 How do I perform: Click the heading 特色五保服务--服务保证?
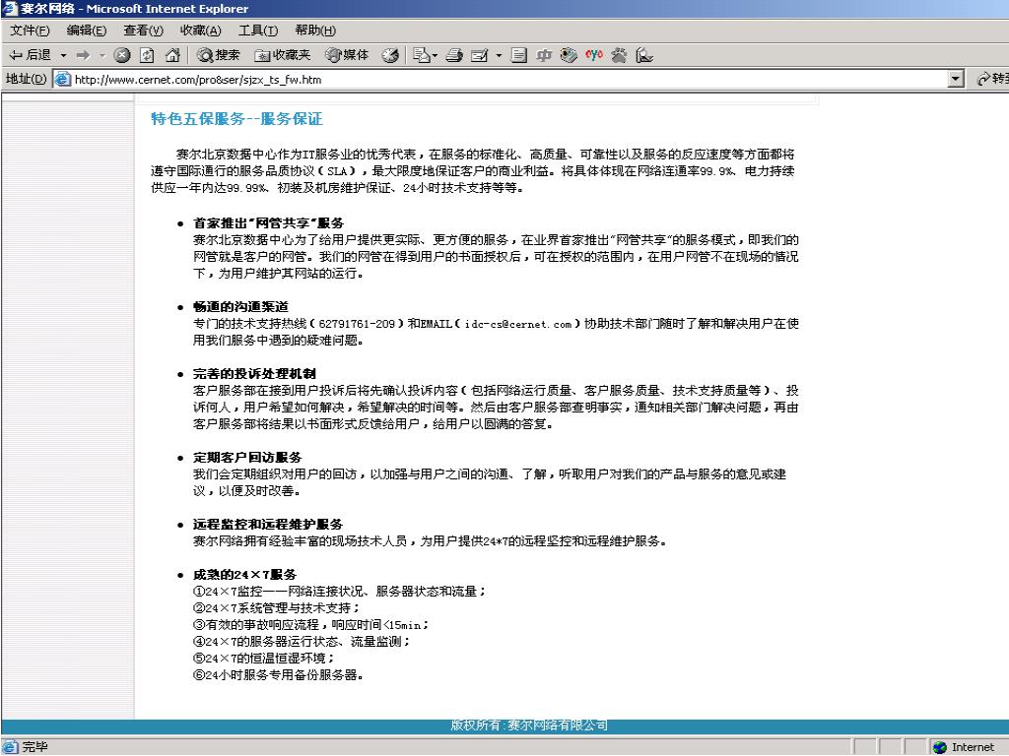pyautogui.click(x=236, y=119)
